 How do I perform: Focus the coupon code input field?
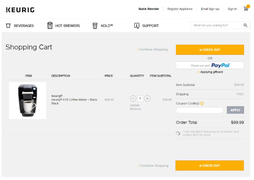coord(199,110)
